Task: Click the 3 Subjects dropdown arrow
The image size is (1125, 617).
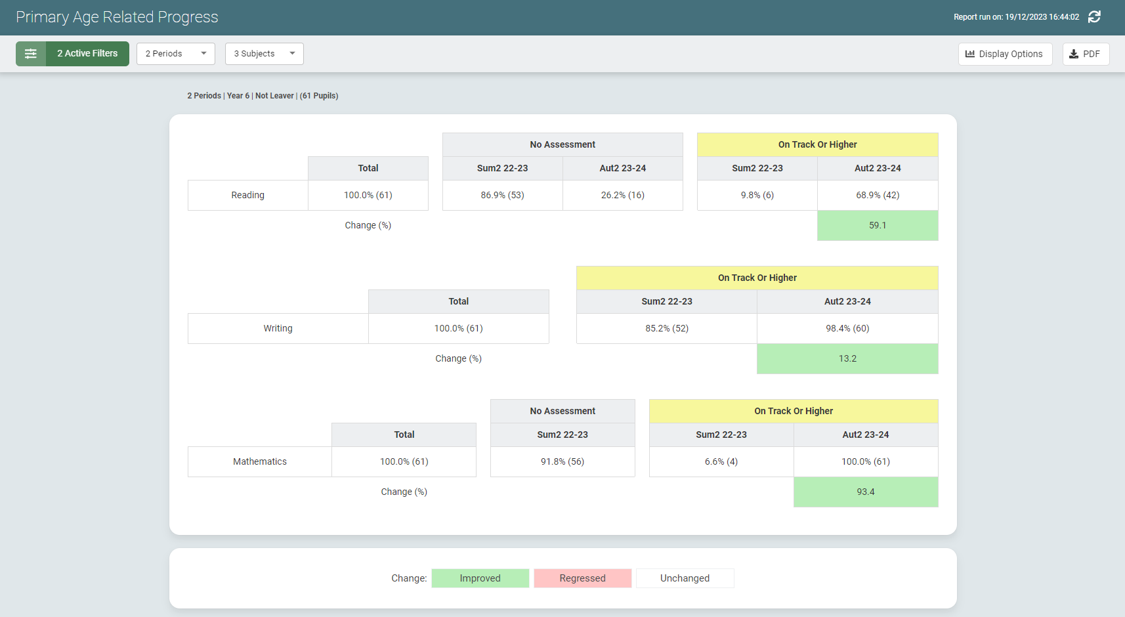Action: [x=292, y=54]
